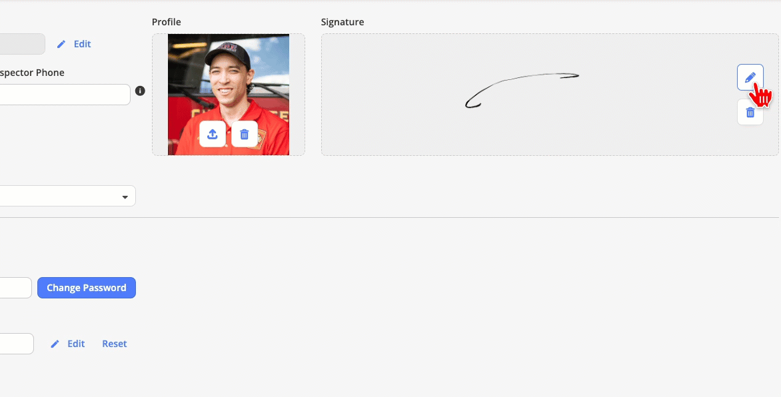Click the grayed-out field at top left
781x397 pixels.
(x=23, y=44)
